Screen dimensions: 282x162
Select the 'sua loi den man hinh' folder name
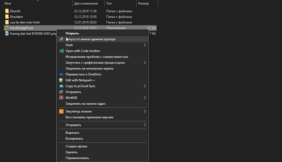click(x=25, y=22)
